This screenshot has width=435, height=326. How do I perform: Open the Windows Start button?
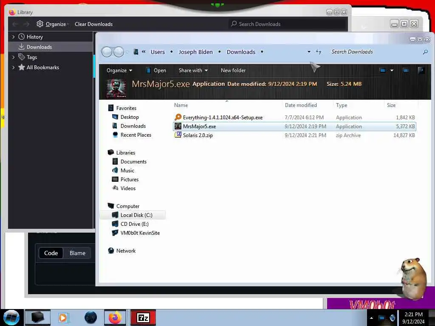pos(11,318)
